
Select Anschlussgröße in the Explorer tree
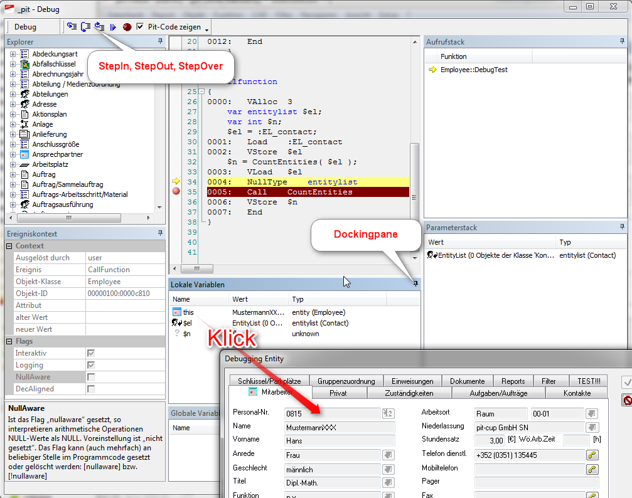(x=56, y=144)
